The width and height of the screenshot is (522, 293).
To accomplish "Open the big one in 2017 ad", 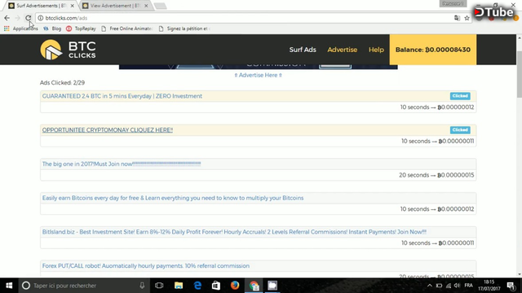I will click(122, 164).
